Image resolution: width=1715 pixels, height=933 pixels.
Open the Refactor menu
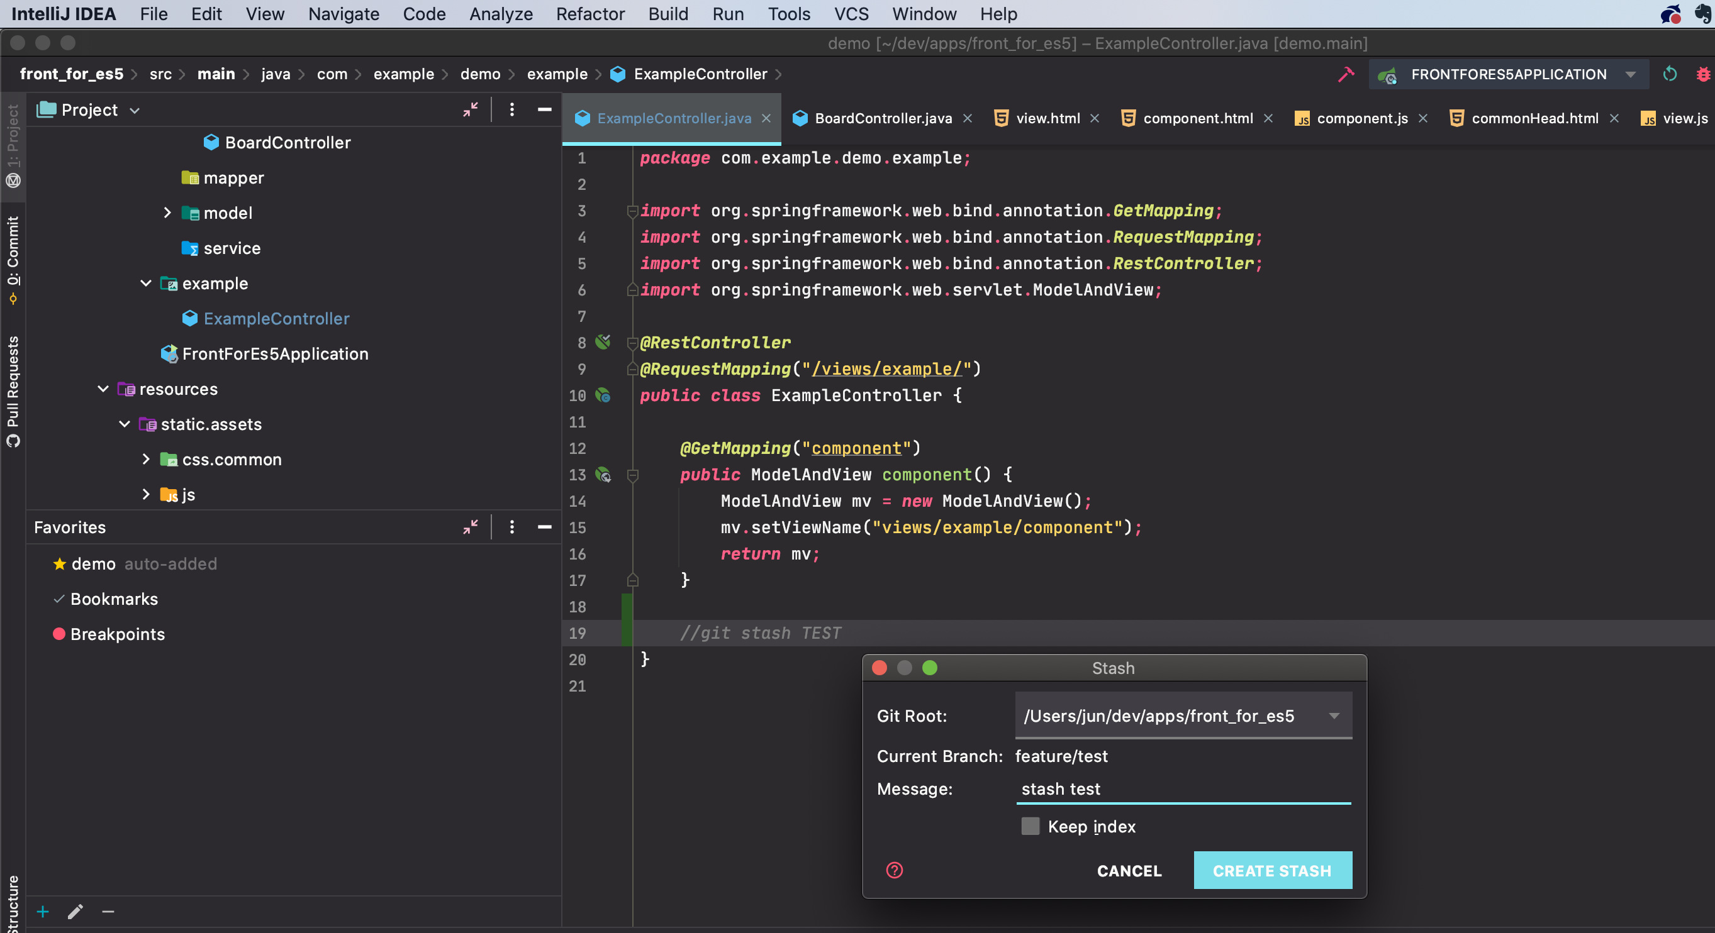coord(590,14)
